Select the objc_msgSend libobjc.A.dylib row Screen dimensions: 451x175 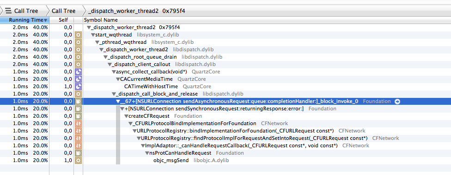coord(225,160)
